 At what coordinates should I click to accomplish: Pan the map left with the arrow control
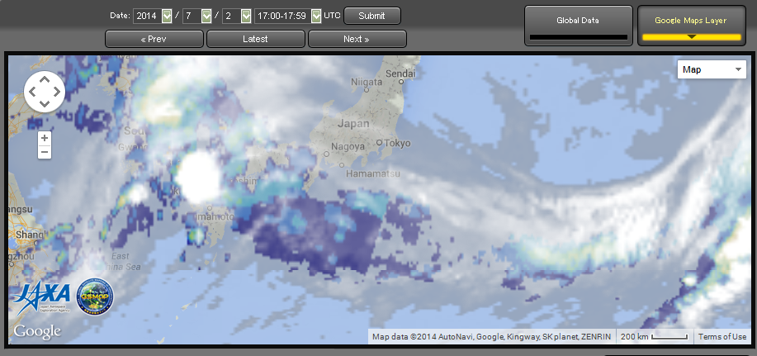[33, 92]
